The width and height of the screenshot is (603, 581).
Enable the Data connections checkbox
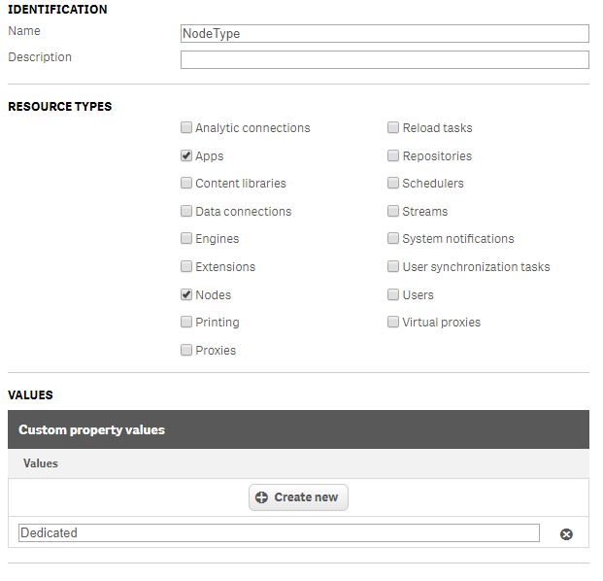(186, 211)
